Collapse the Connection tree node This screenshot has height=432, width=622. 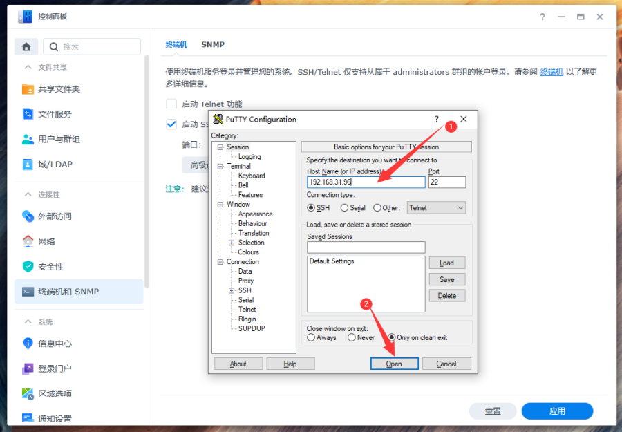220,262
